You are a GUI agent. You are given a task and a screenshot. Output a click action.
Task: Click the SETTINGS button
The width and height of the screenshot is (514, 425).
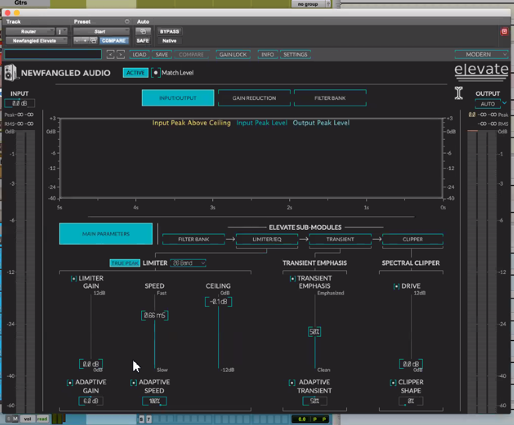[x=295, y=55]
